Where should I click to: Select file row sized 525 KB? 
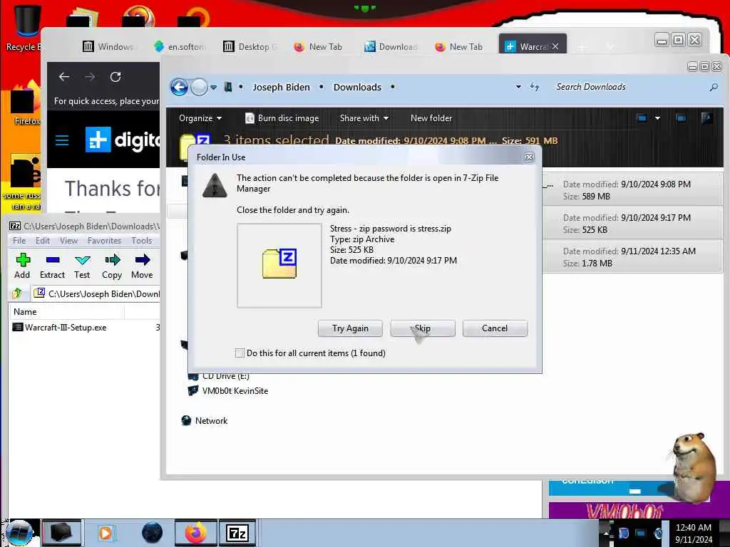pyautogui.click(x=633, y=223)
